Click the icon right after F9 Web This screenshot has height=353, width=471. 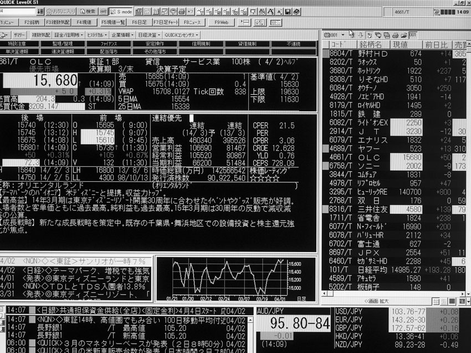click(245, 22)
